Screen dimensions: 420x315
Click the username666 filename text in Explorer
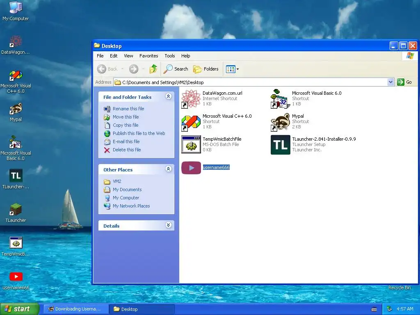point(216,167)
